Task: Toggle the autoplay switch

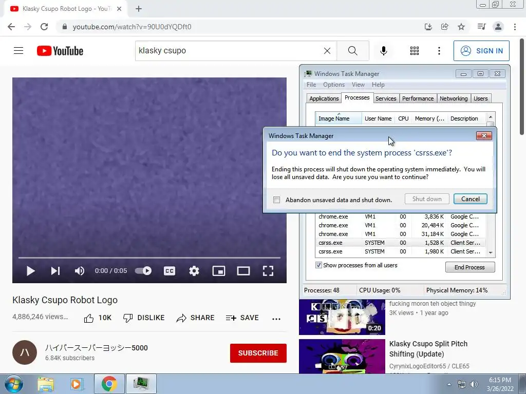Action: [x=143, y=271]
